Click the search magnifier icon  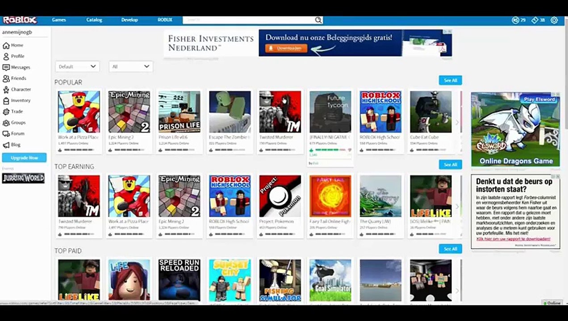point(318,20)
